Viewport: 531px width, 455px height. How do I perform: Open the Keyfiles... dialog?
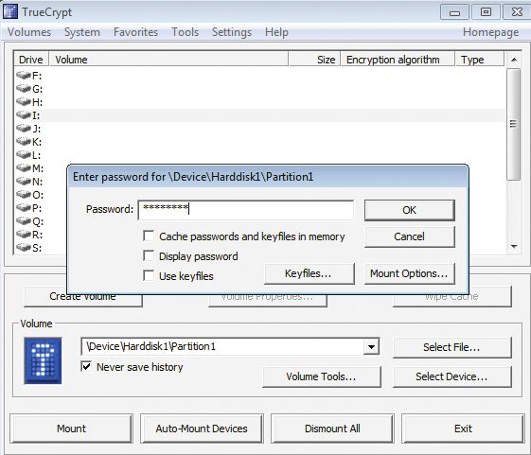(309, 273)
